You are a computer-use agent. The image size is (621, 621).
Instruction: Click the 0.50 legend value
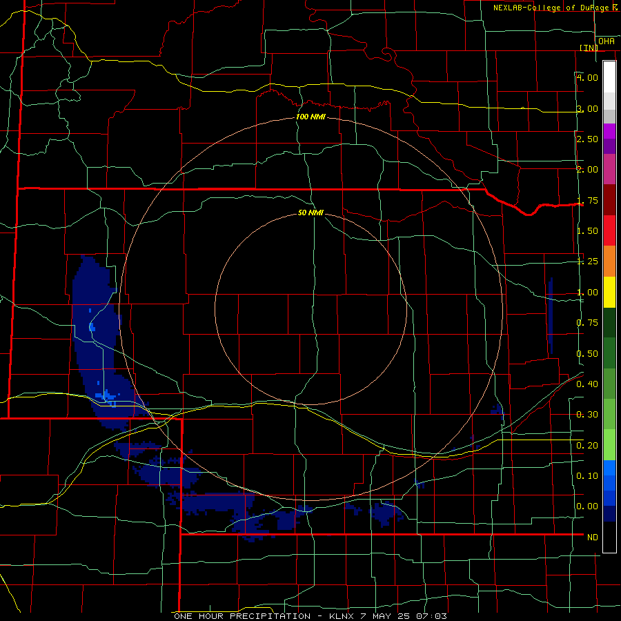(x=587, y=354)
